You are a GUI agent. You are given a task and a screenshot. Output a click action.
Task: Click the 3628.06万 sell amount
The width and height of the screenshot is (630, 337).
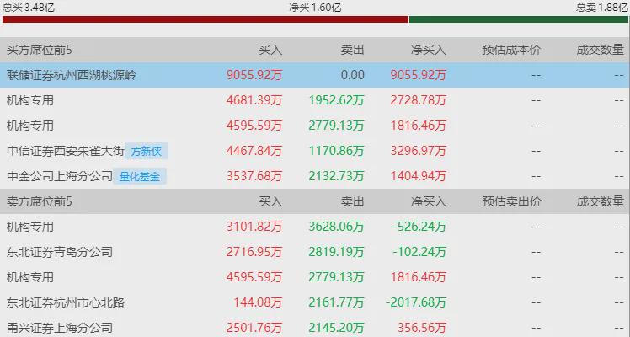(x=336, y=227)
